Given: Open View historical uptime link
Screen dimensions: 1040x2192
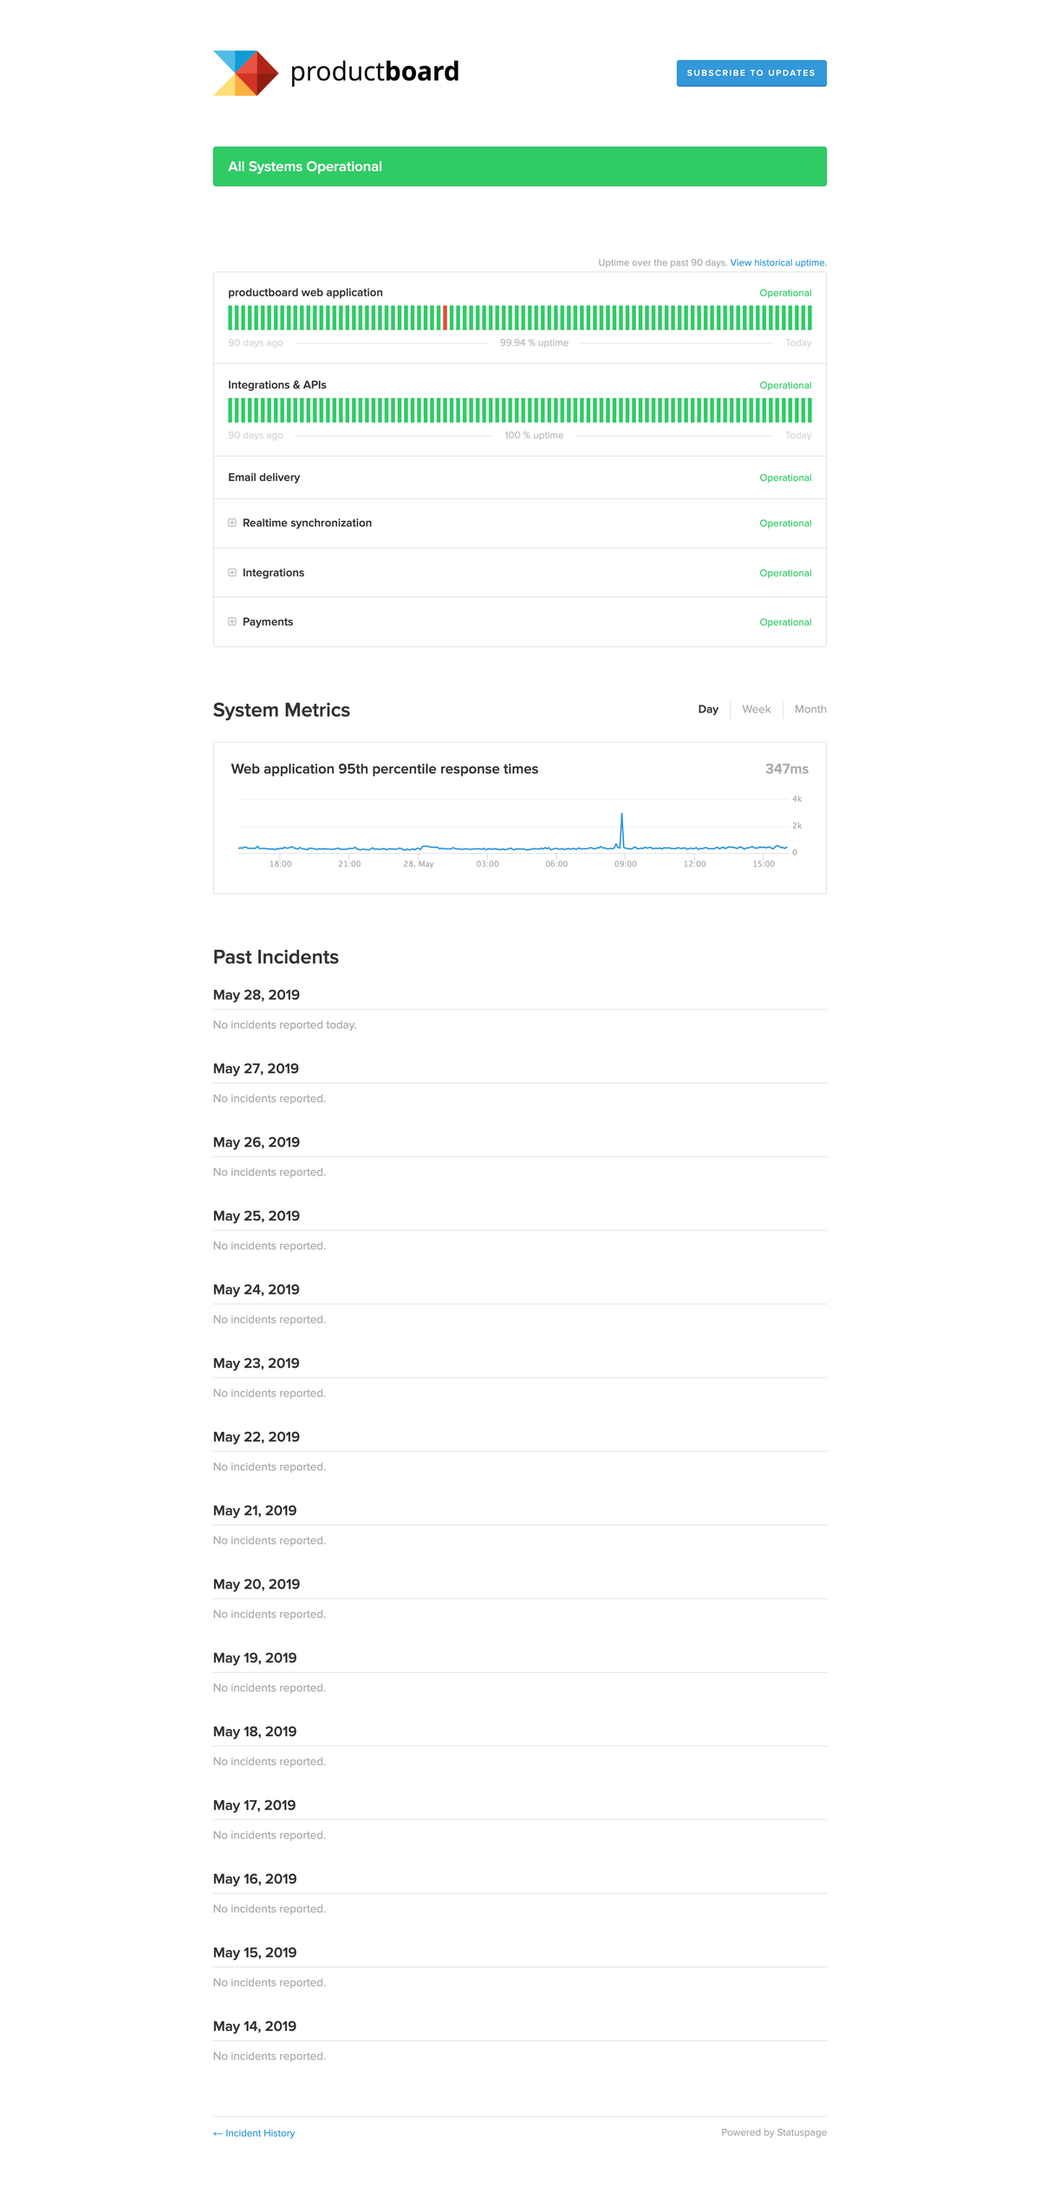Looking at the screenshot, I should [778, 263].
